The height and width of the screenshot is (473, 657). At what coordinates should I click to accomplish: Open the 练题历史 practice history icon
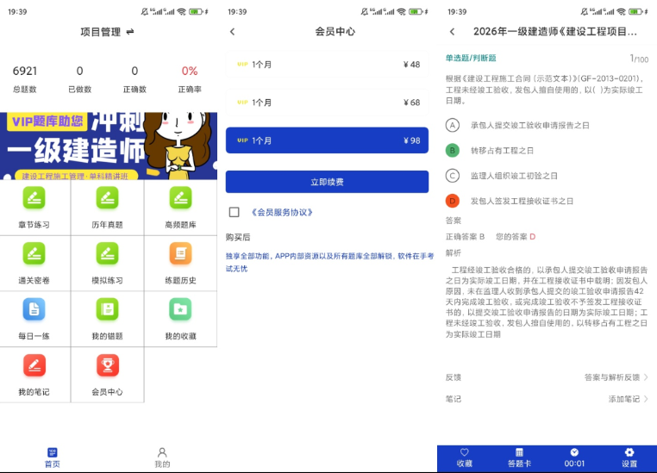180,253
